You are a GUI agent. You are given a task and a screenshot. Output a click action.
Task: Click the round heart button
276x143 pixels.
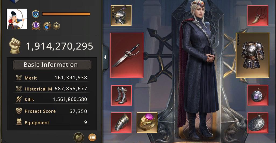click(79, 138)
